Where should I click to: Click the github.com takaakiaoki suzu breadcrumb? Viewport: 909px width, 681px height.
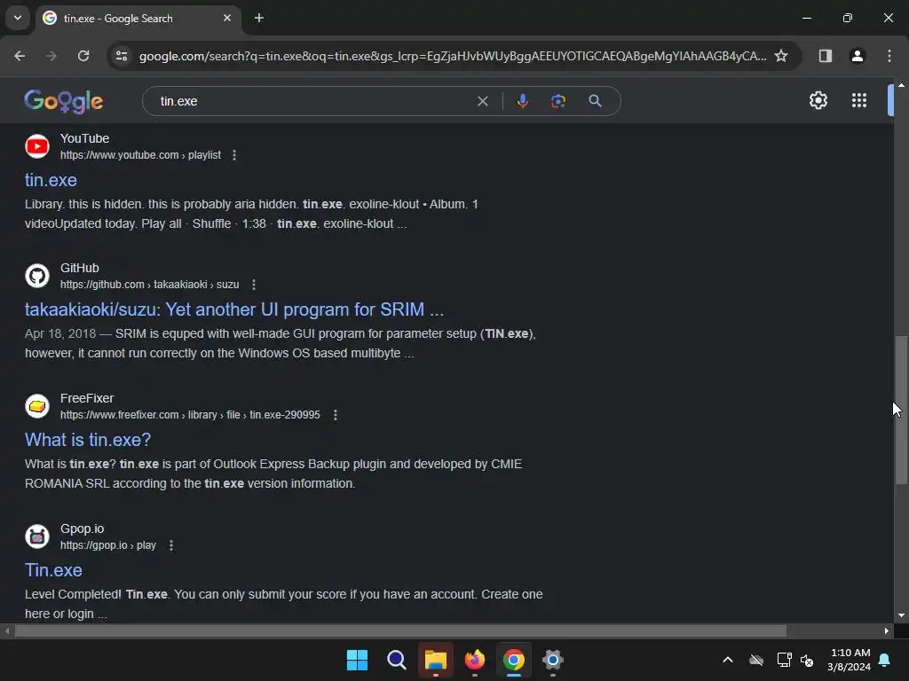point(149,285)
